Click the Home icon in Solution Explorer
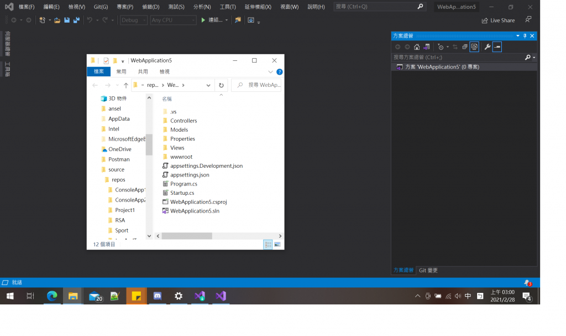Screen dimensions: 566x336 (x=417, y=47)
